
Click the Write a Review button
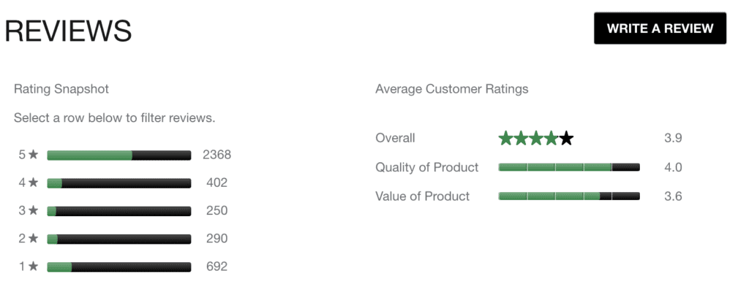point(660,28)
